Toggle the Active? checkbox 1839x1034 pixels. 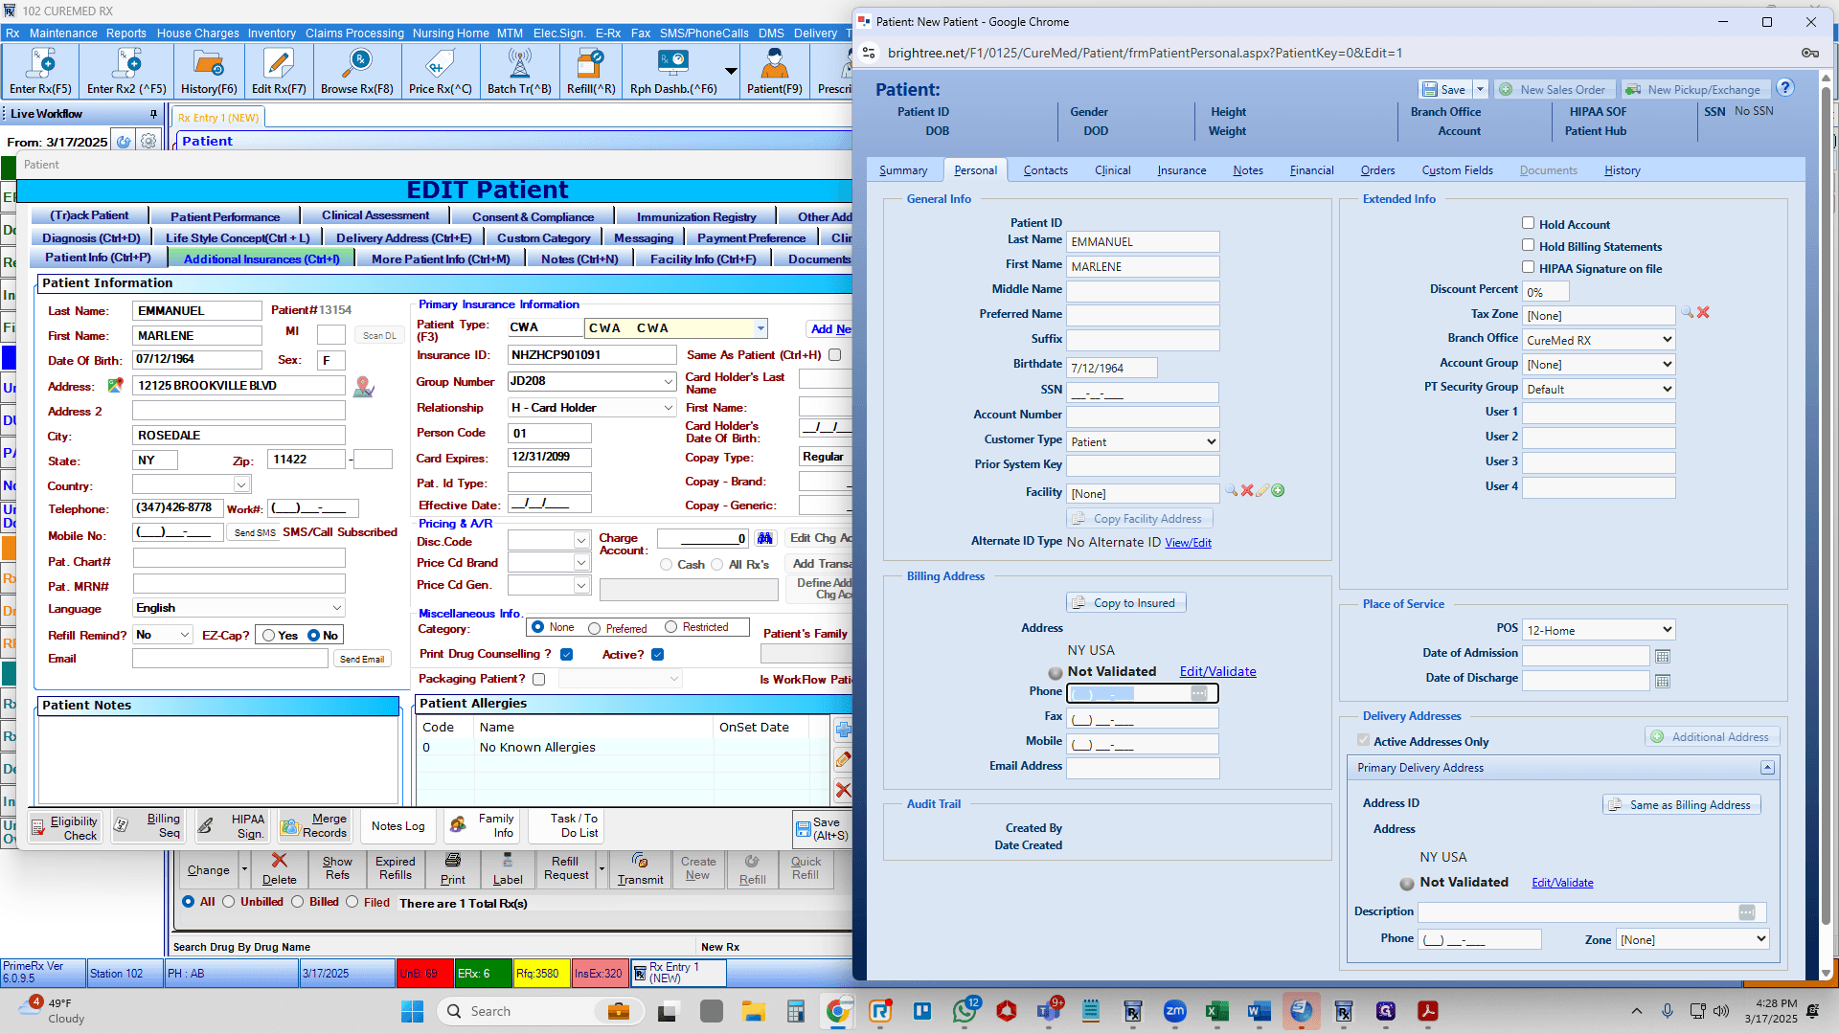(x=658, y=655)
